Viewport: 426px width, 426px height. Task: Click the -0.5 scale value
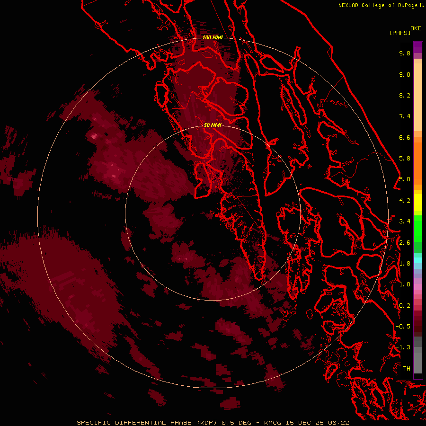[x=403, y=327]
